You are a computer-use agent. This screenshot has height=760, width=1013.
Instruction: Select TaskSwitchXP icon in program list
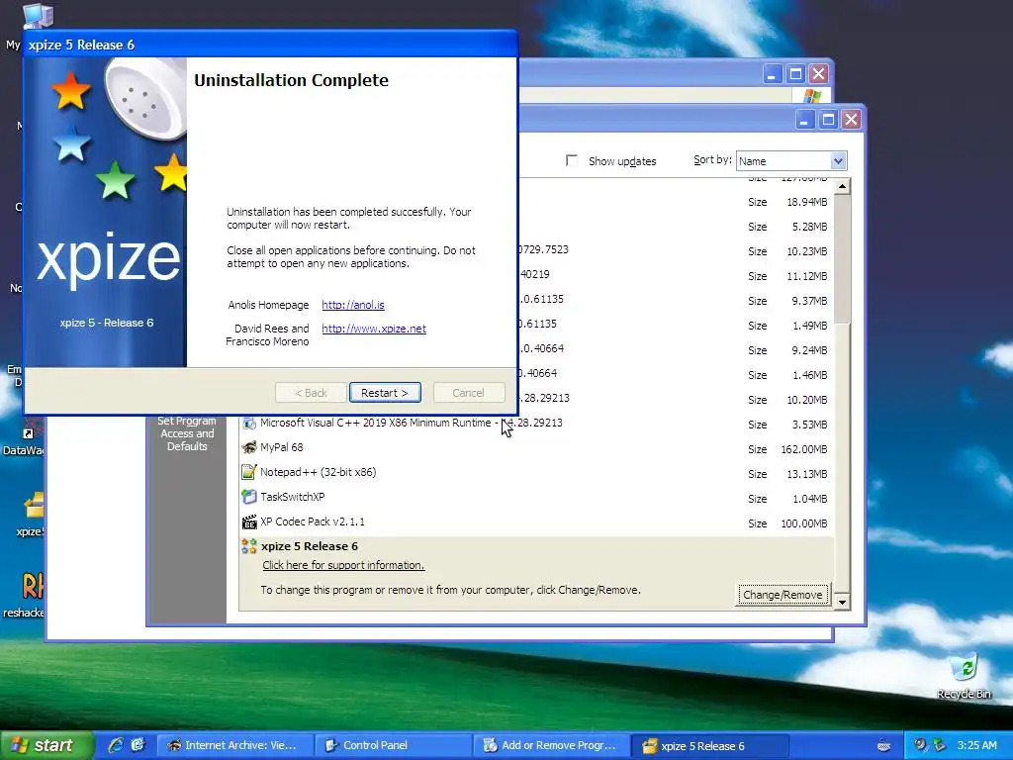pos(248,497)
